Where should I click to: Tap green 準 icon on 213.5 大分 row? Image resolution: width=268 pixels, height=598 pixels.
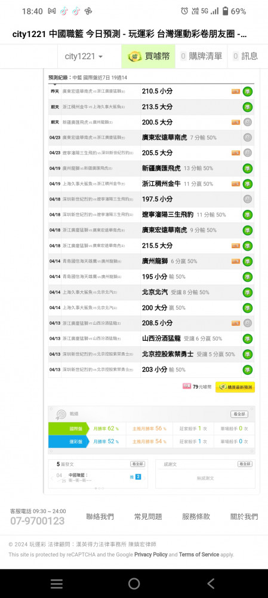click(248, 107)
